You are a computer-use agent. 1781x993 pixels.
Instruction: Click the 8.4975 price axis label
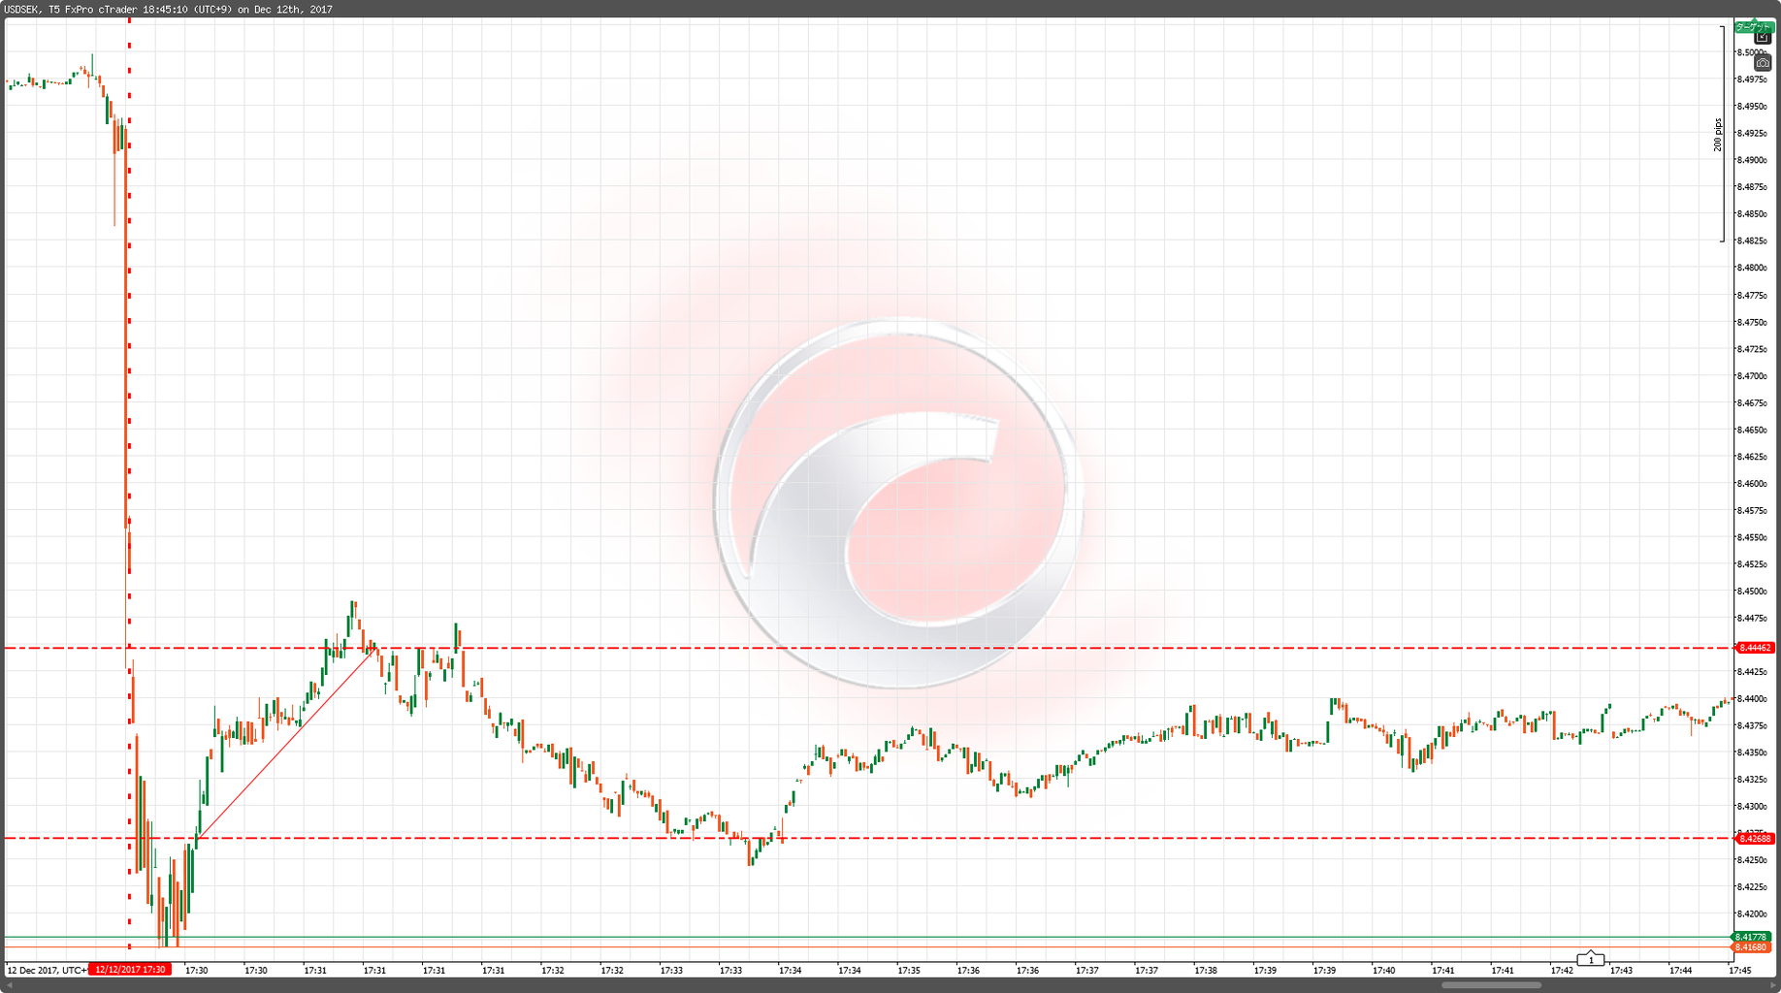pos(1752,80)
